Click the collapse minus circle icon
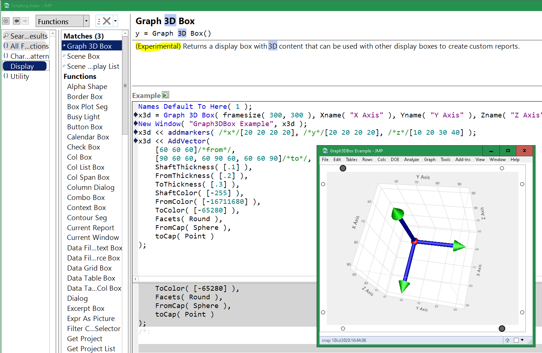This screenshot has height=353, width=542. point(5,21)
